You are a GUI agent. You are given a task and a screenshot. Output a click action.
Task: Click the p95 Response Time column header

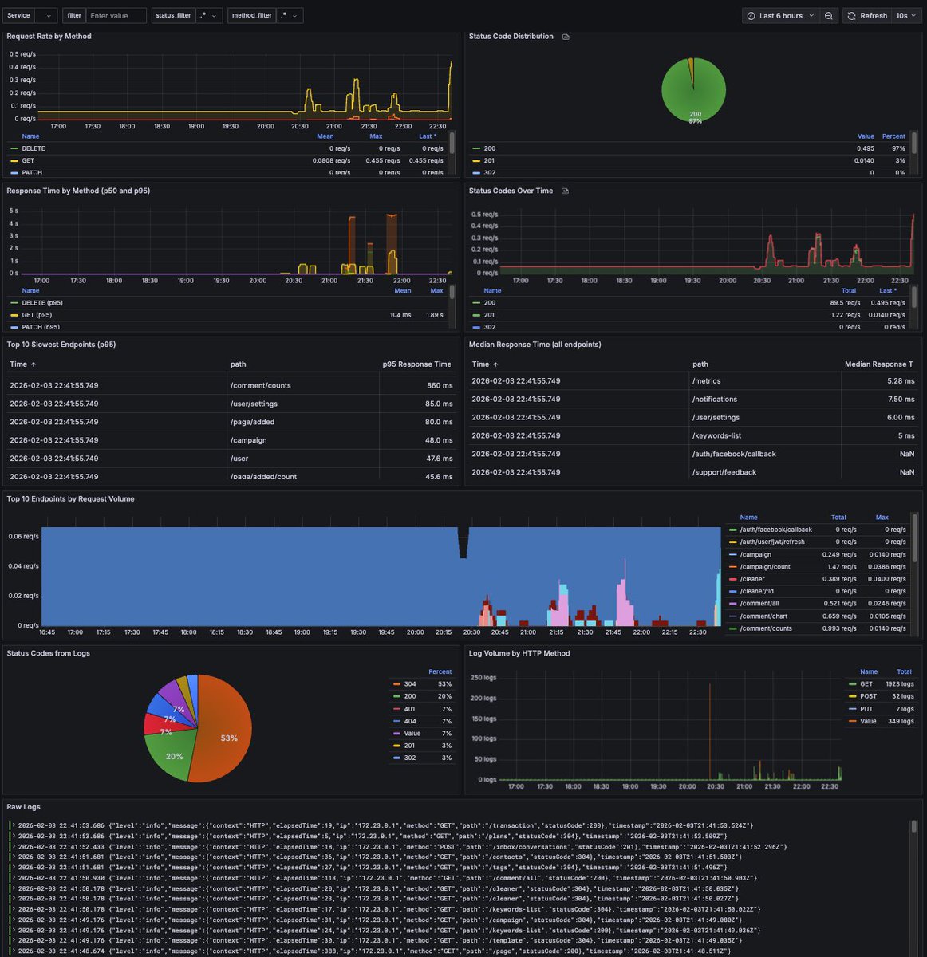(x=416, y=364)
